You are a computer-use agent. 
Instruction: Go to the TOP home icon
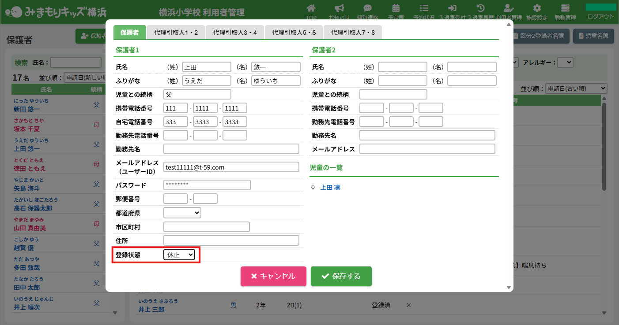(311, 9)
